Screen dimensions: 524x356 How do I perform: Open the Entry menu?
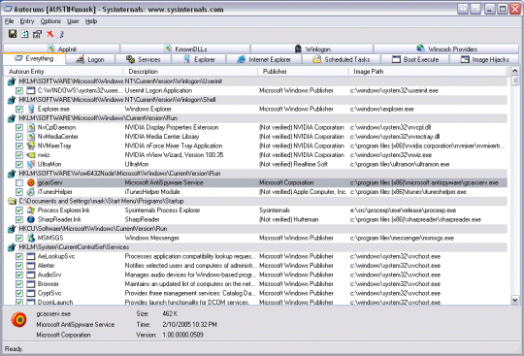pos(27,21)
